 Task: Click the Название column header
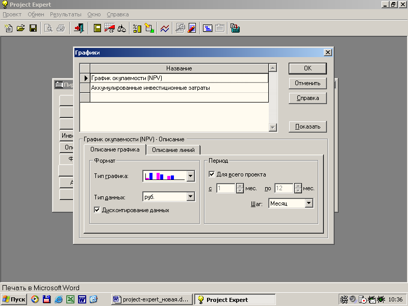click(x=179, y=68)
